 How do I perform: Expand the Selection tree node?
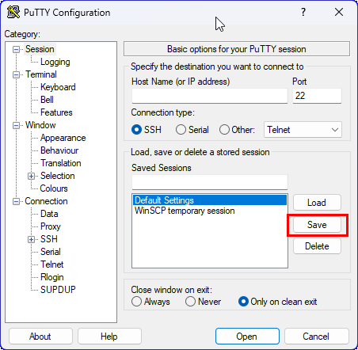(x=31, y=176)
